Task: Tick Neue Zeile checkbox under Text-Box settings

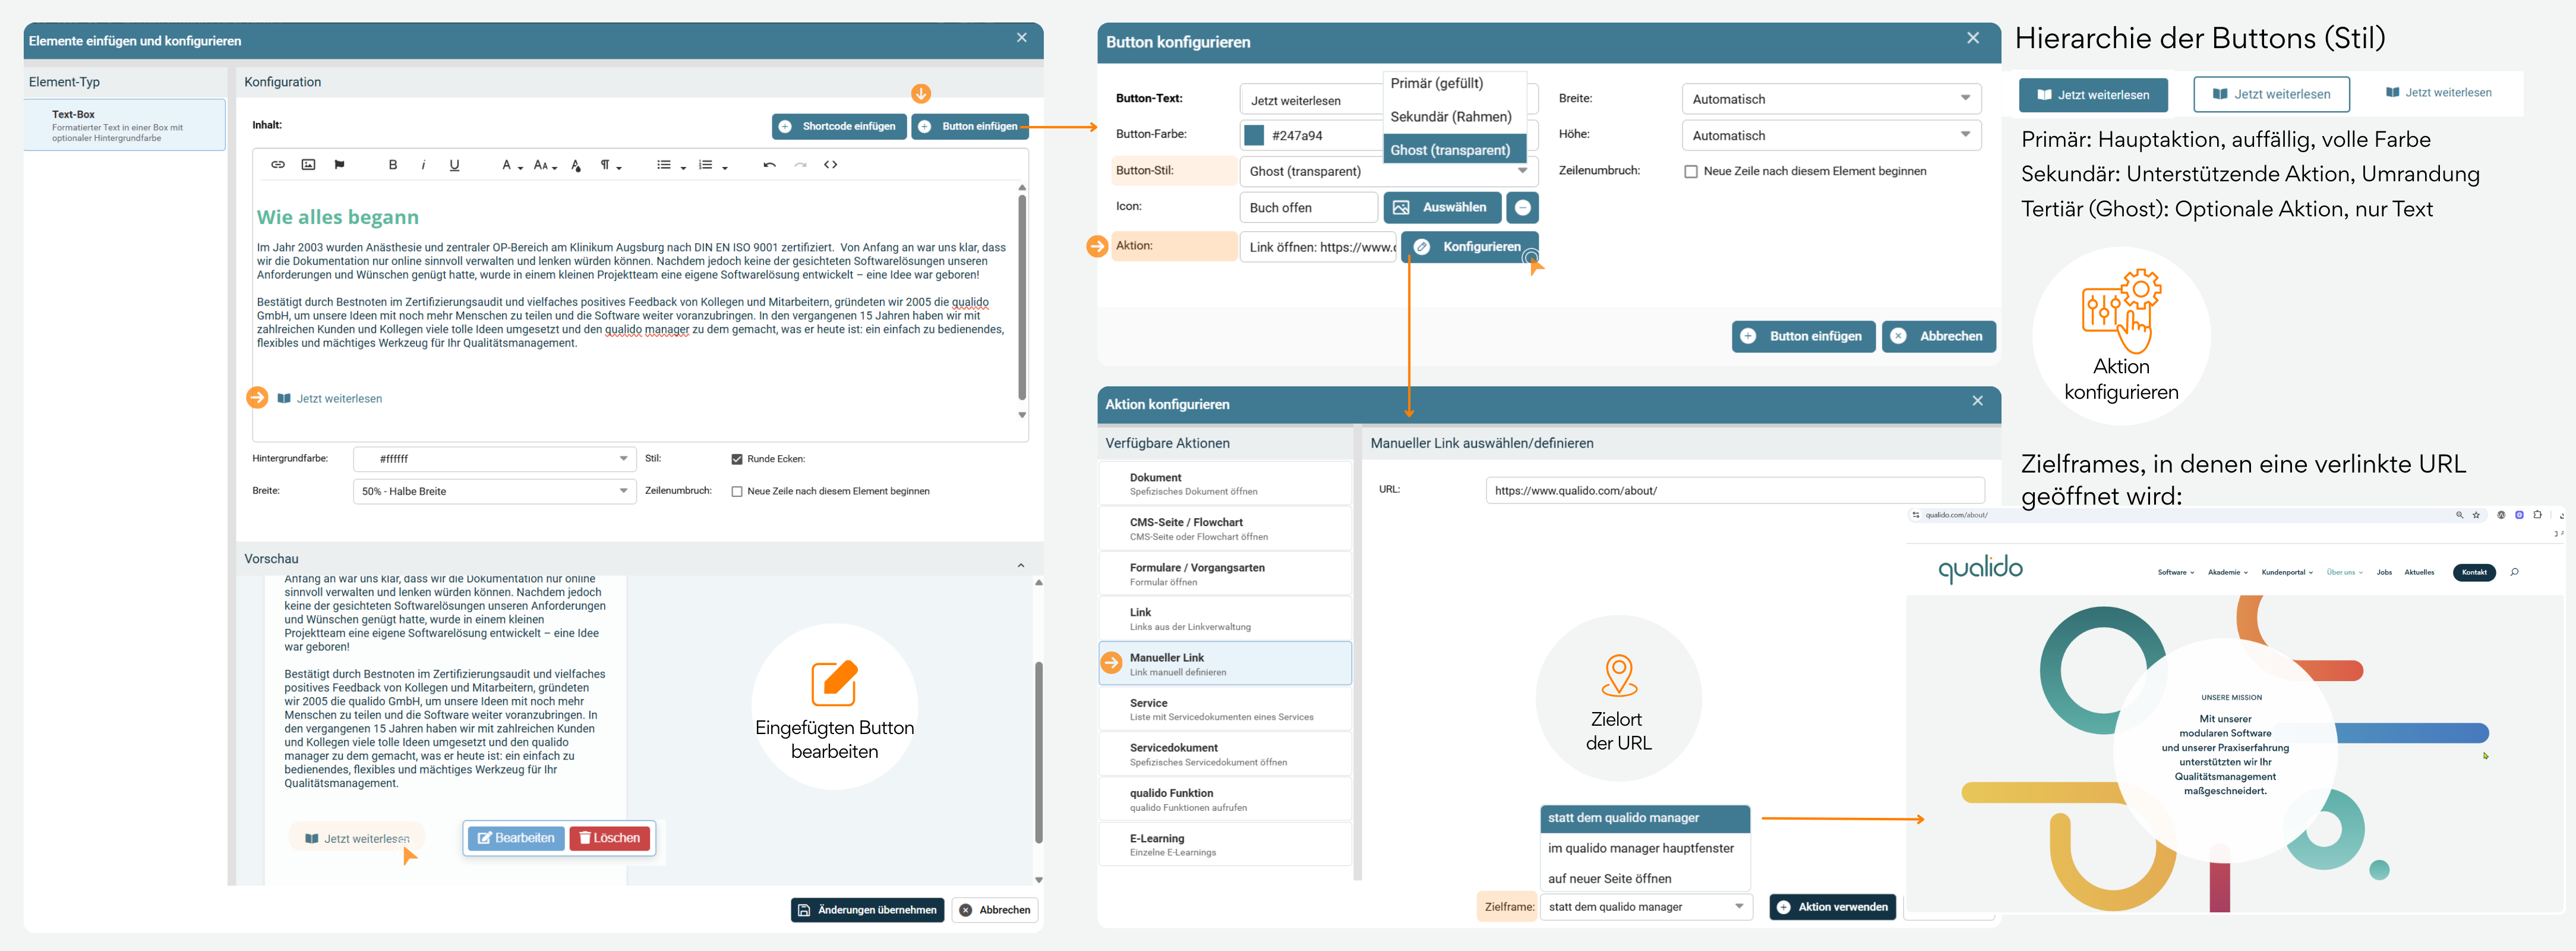Action: pos(737,492)
